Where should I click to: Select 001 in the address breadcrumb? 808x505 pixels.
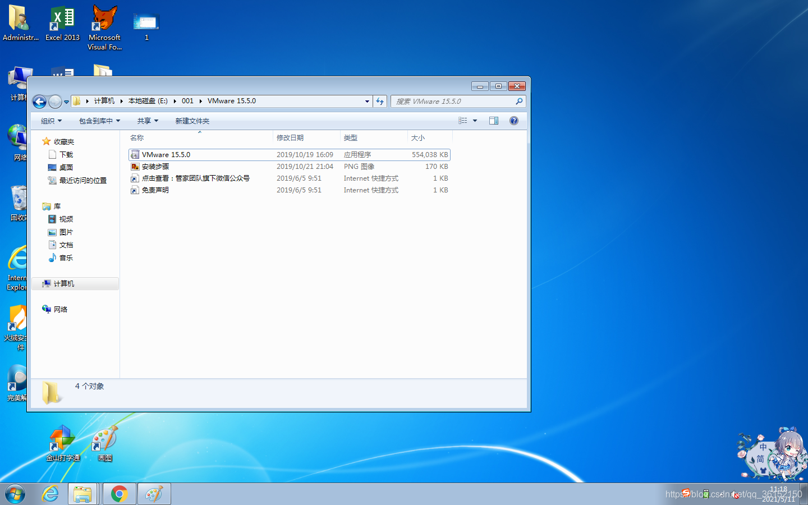click(x=187, y=101)
